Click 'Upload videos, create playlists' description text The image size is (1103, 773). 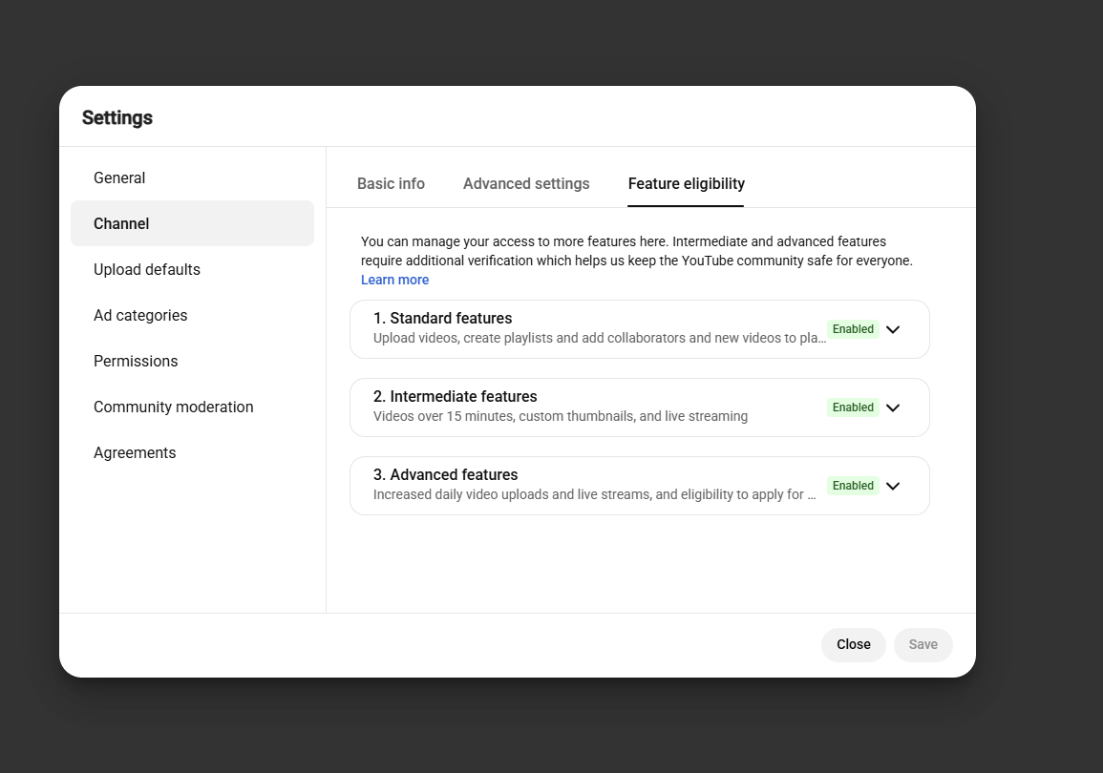coord(600,338)
